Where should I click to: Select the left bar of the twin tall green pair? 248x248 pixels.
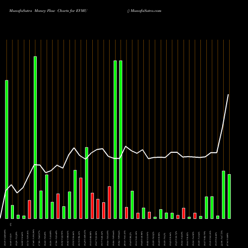115,139
